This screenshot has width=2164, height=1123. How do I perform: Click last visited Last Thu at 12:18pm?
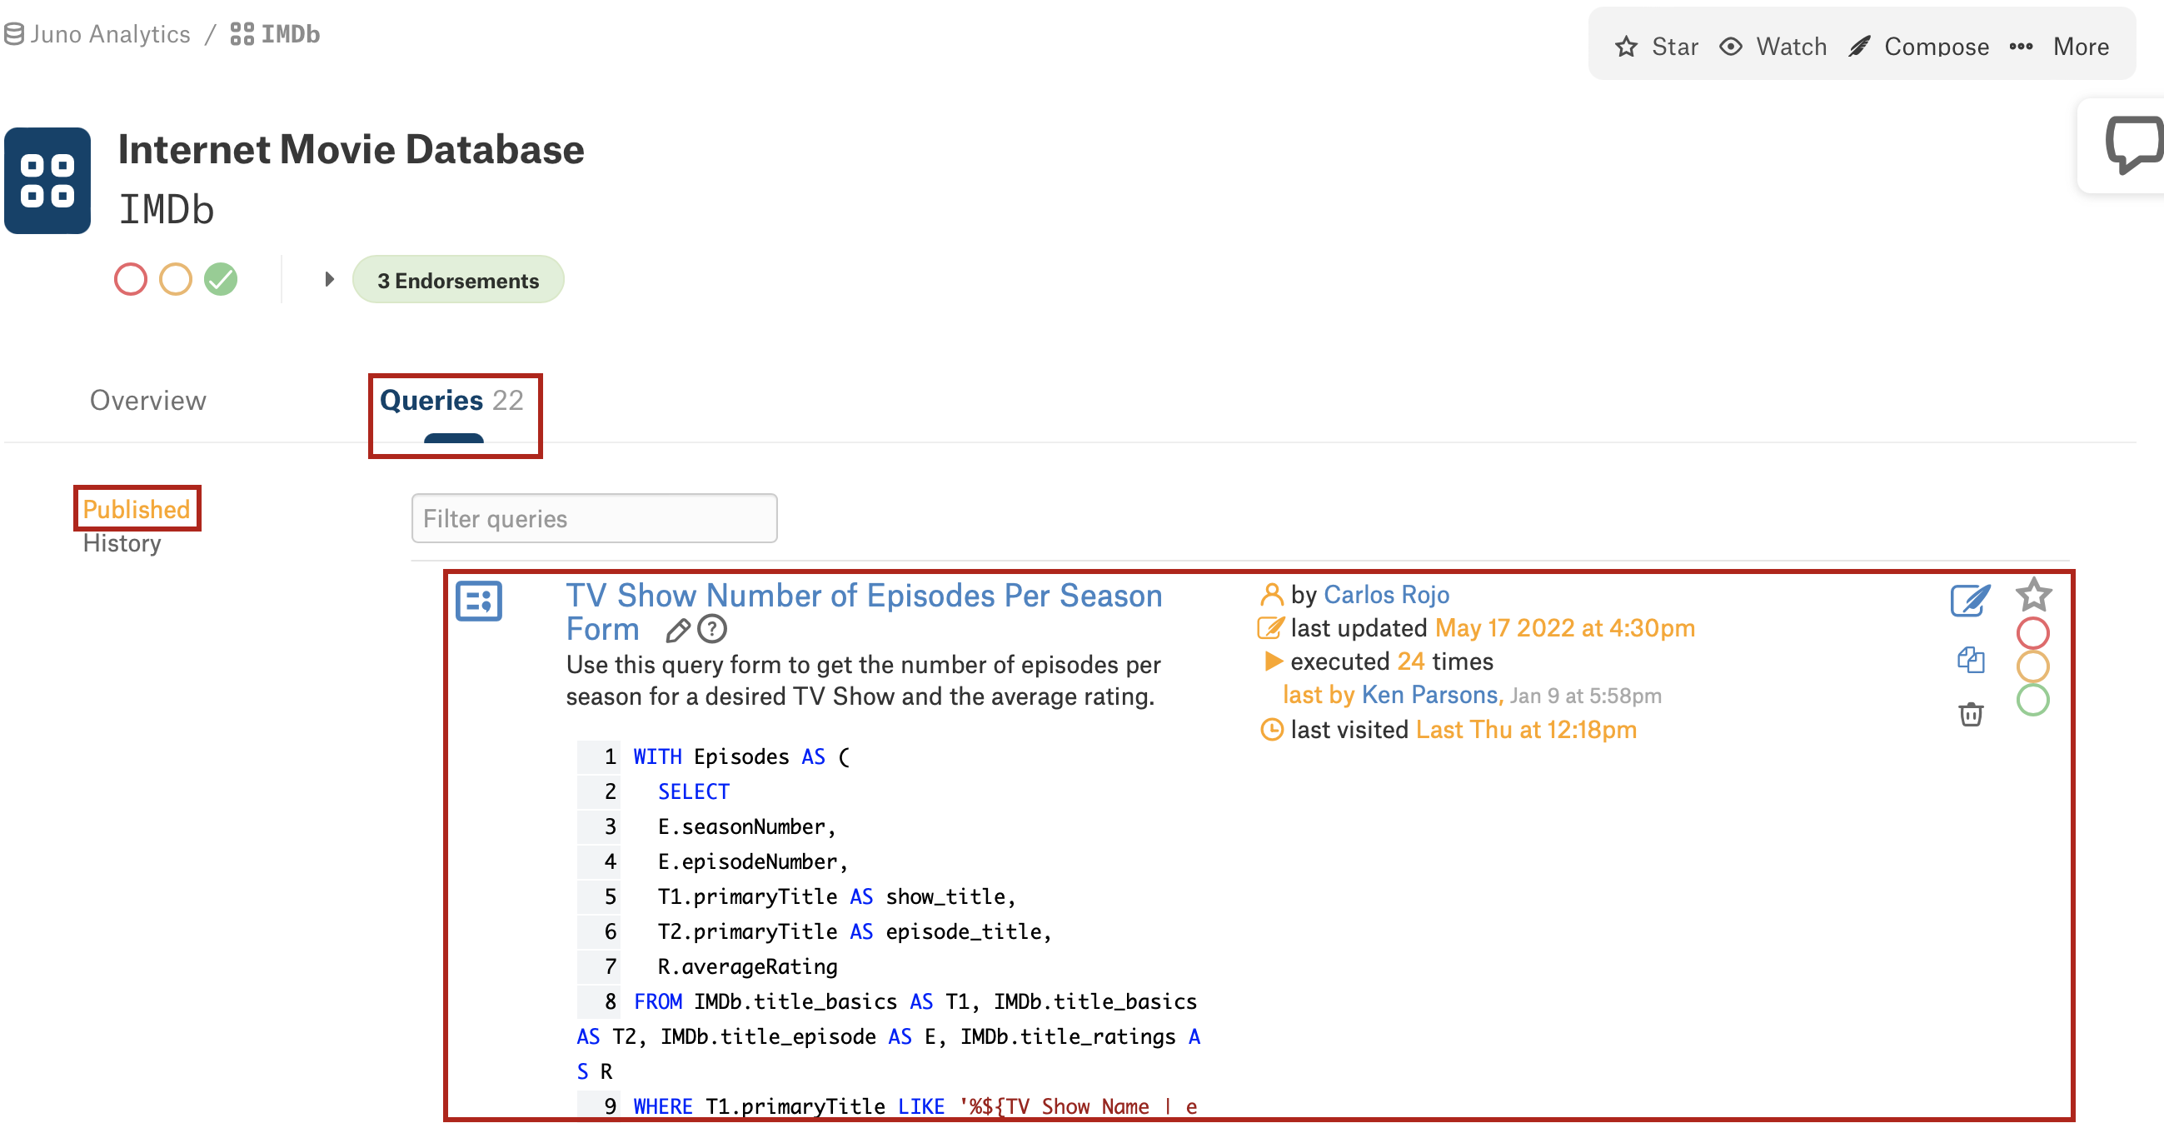click(x=1463, y=730)
